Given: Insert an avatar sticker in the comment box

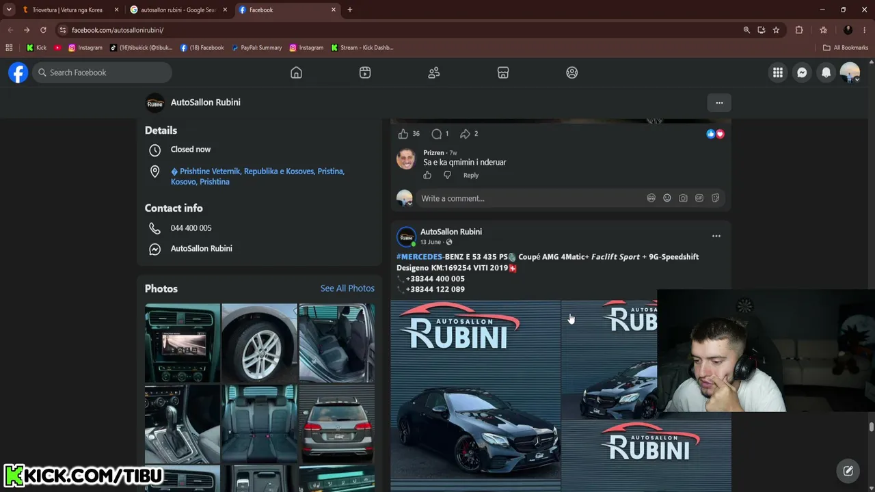Looking at the screenshot, I should click(651, 198).
